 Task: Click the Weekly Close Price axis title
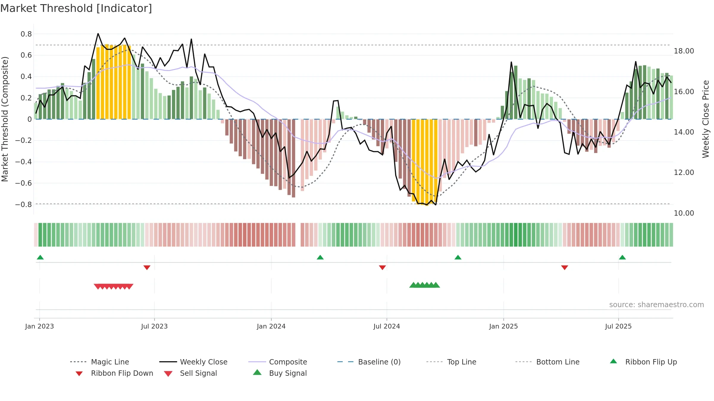tap(706, 119)
